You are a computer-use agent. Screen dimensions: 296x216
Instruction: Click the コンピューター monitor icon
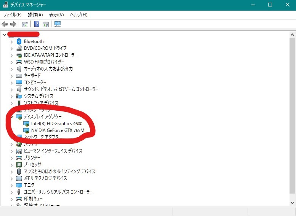pyautogui.click(x=19, y=83)
